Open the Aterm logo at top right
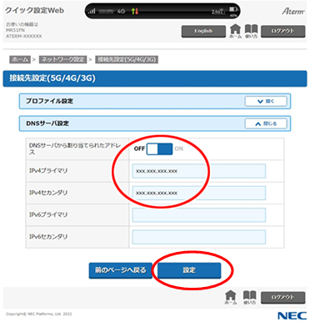 293,11
